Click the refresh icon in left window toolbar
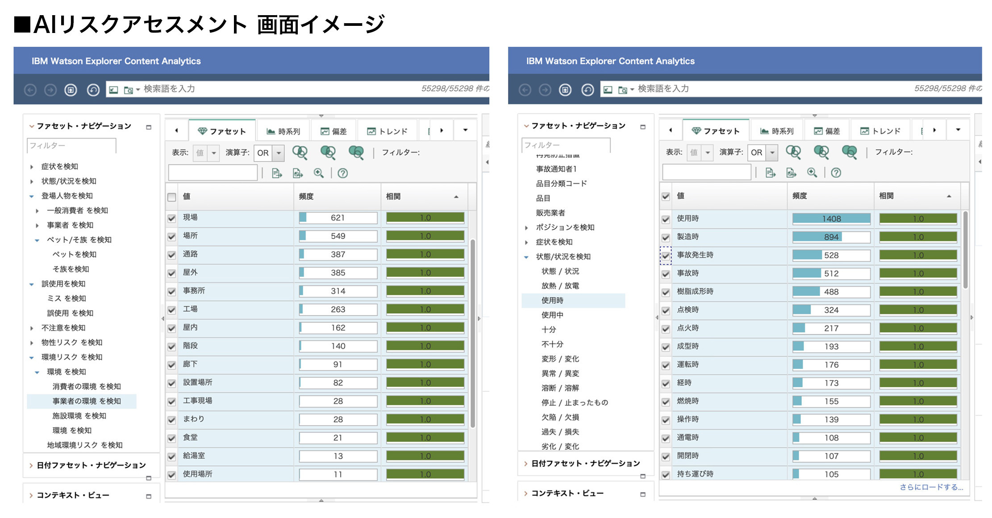The image size is (992, 518). click(x=93, y=90)
